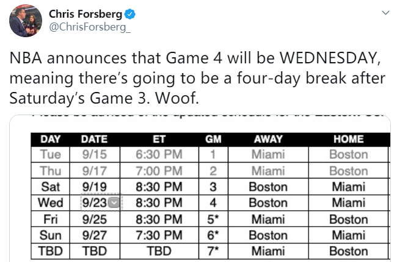This screenshot has width=397, height=262.
Task: Expand the dropdown arrow beside 9/23
Action: pos(120,203)
